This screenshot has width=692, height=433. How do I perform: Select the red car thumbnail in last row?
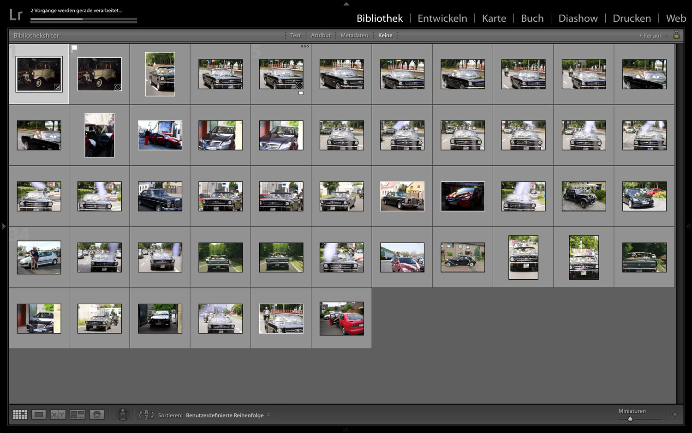tap(341, 319)
